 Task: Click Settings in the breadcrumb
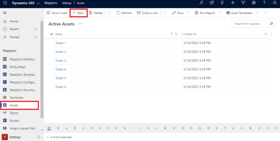click(67, 3)
